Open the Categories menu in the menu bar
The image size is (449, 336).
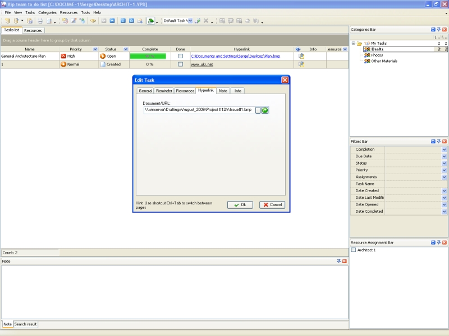tap(47, 12)
